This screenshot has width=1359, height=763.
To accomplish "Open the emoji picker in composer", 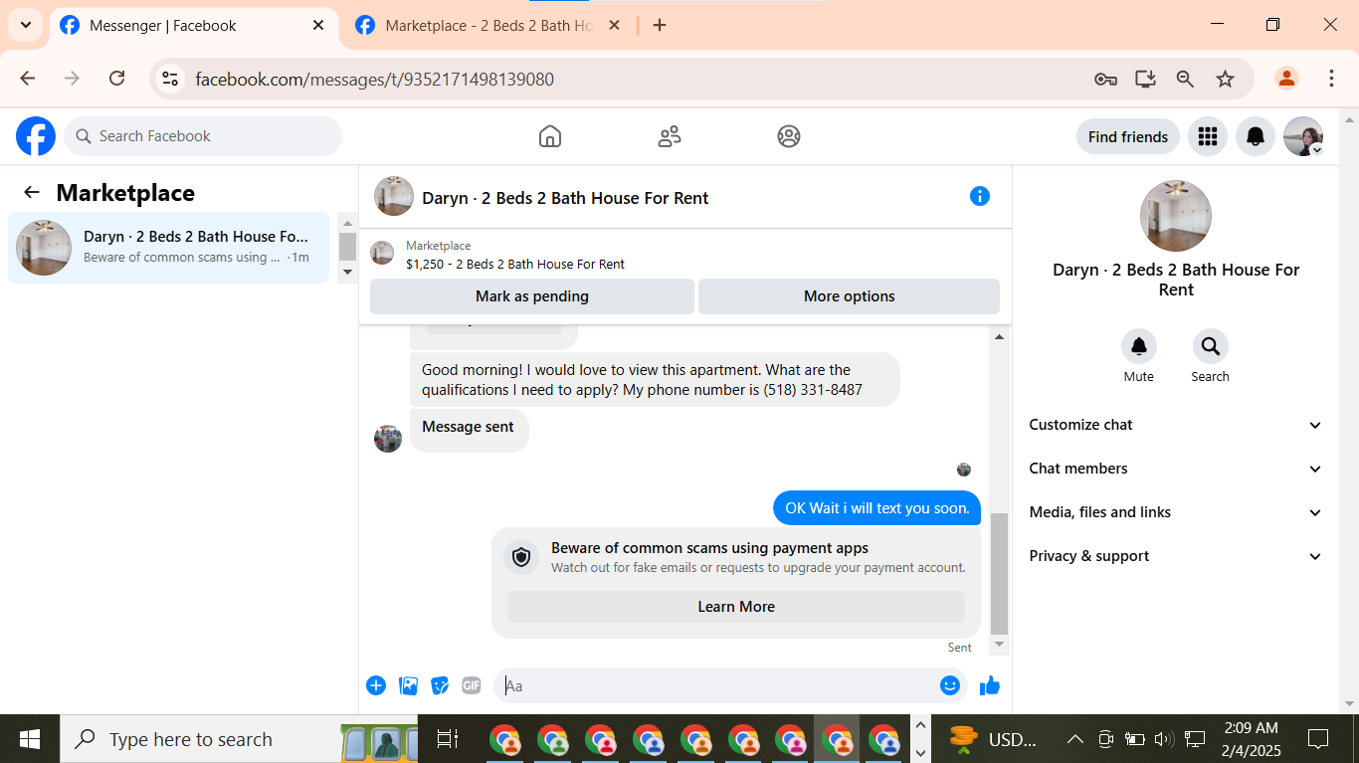I will [x=950, y=685].
